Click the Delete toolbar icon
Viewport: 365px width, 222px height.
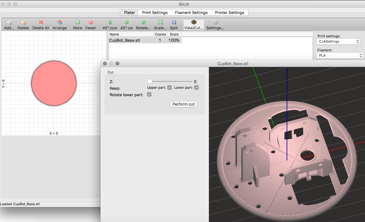coord(23,22)
